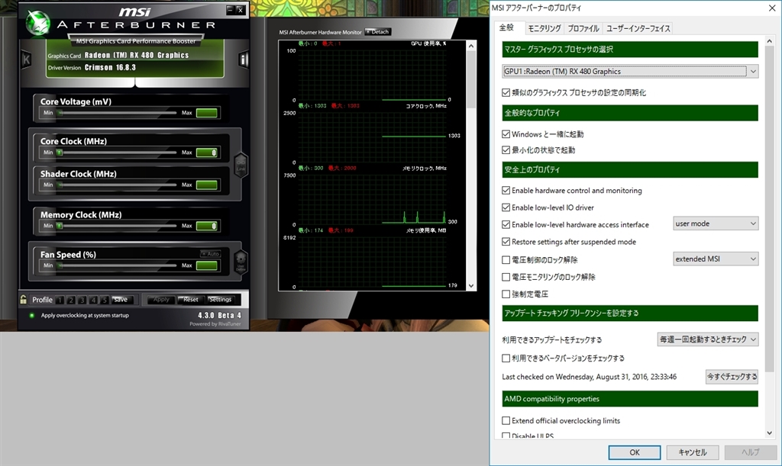
Task: Click キャンセル in properties dialog
Action: [x=692, y=452]
